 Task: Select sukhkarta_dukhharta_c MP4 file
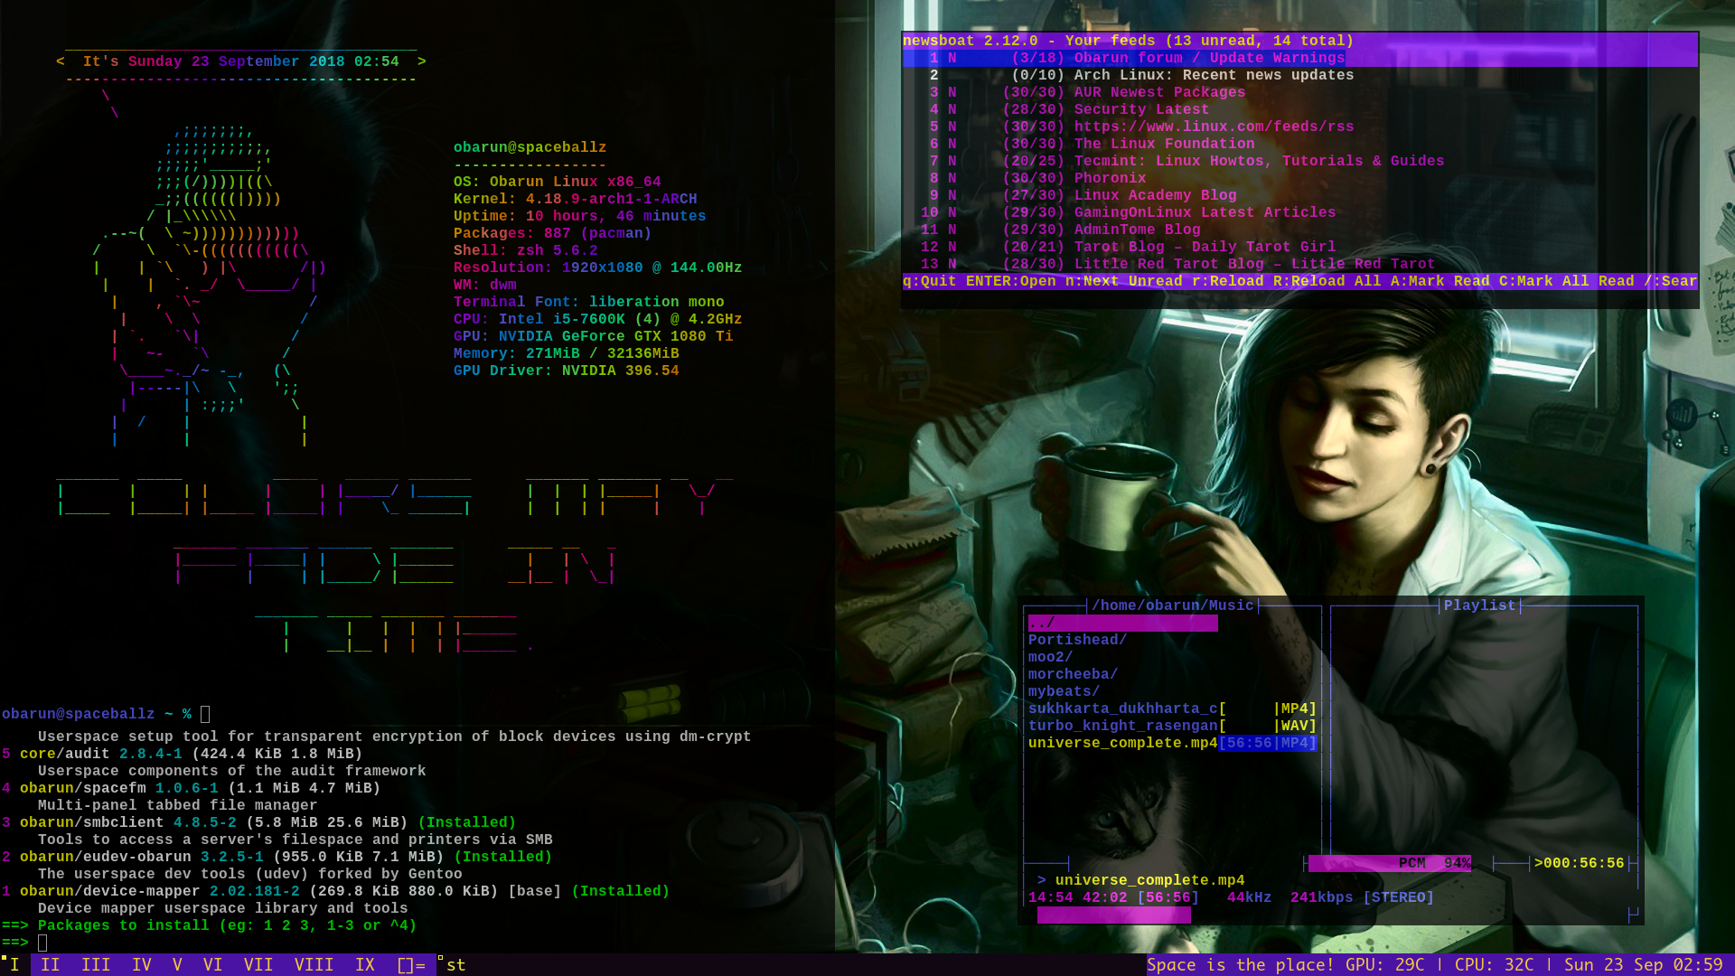[1172, 709]
